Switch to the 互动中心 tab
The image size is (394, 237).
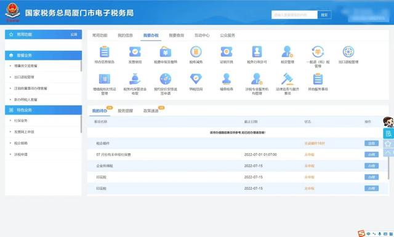pyautogui.click(x=202, y=36)
